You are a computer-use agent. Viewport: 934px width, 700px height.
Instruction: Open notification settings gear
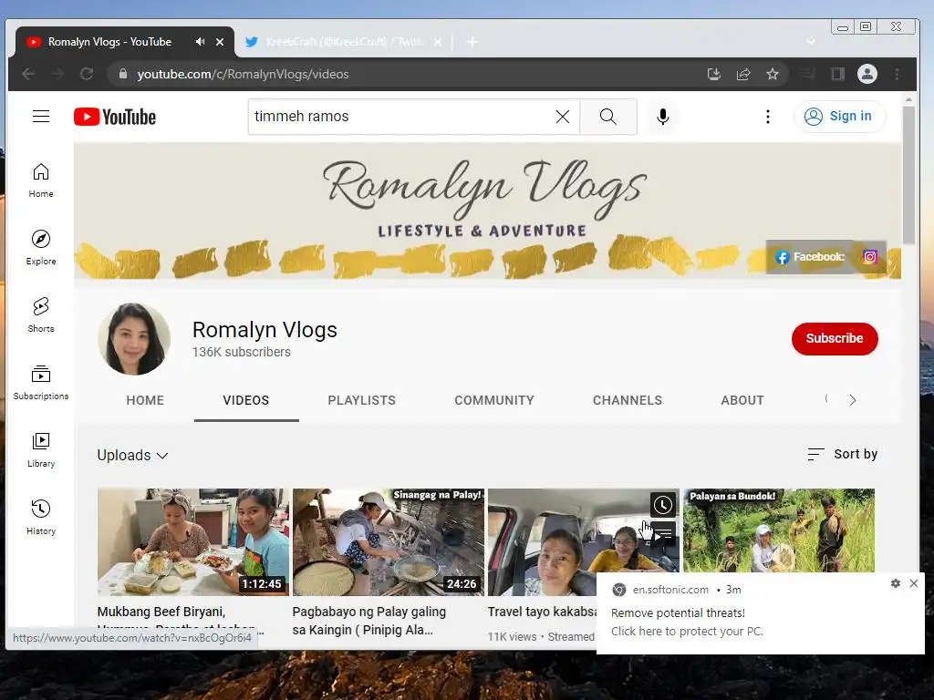[x=896, y=583]
